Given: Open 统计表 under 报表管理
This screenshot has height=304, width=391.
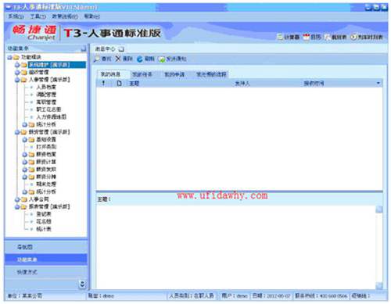Looking at the screenshot, I should coord(44,229).
